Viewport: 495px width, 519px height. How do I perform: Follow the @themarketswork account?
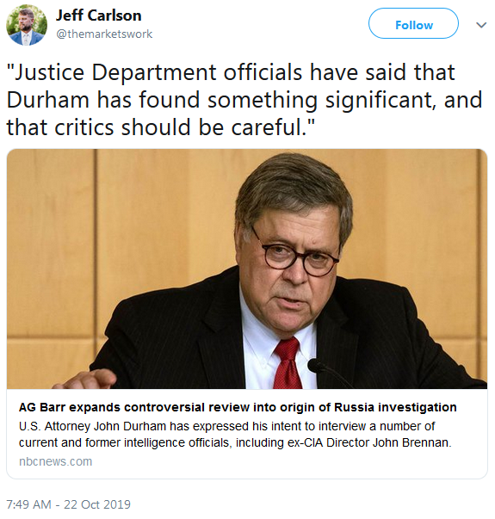pyautogui.click(x=413, y=23)
